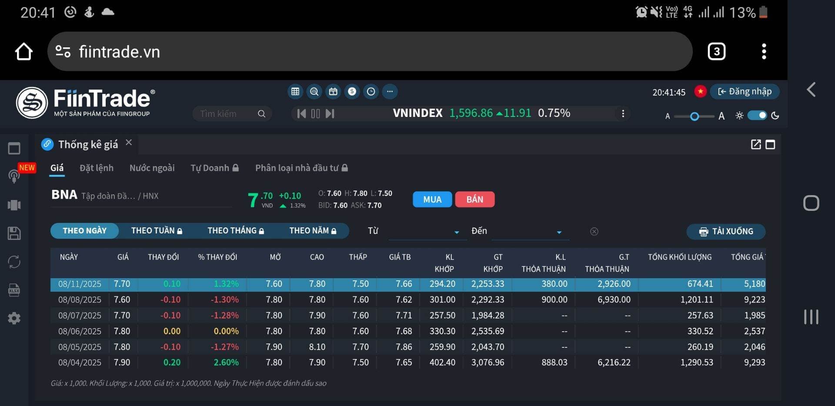This screenshot has width=835, height=406.
Task: Click the clock icon in top toolbar
Action: pyautogui.click(x=371, y=91)
